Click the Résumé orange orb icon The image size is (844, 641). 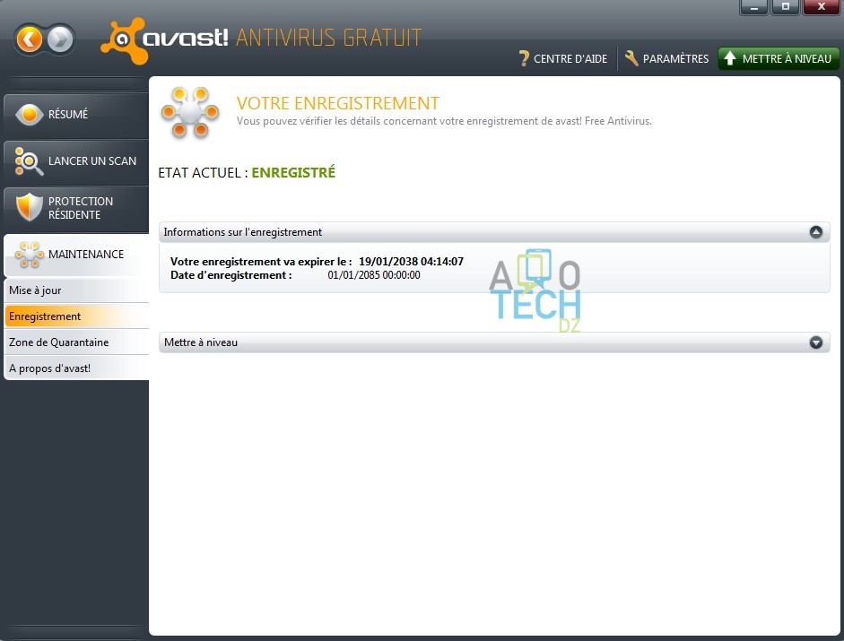30,114
